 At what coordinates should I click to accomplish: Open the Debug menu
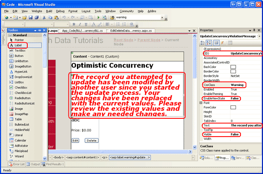(60, 11)
